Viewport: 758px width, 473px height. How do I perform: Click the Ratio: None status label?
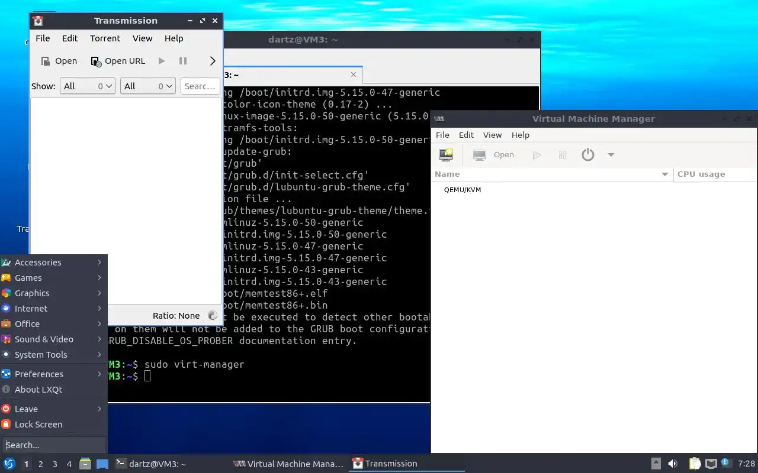coord(176,316)
